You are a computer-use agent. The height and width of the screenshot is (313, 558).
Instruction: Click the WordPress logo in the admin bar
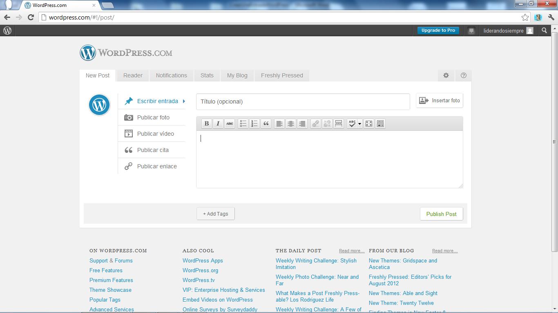tap(7, 31)
